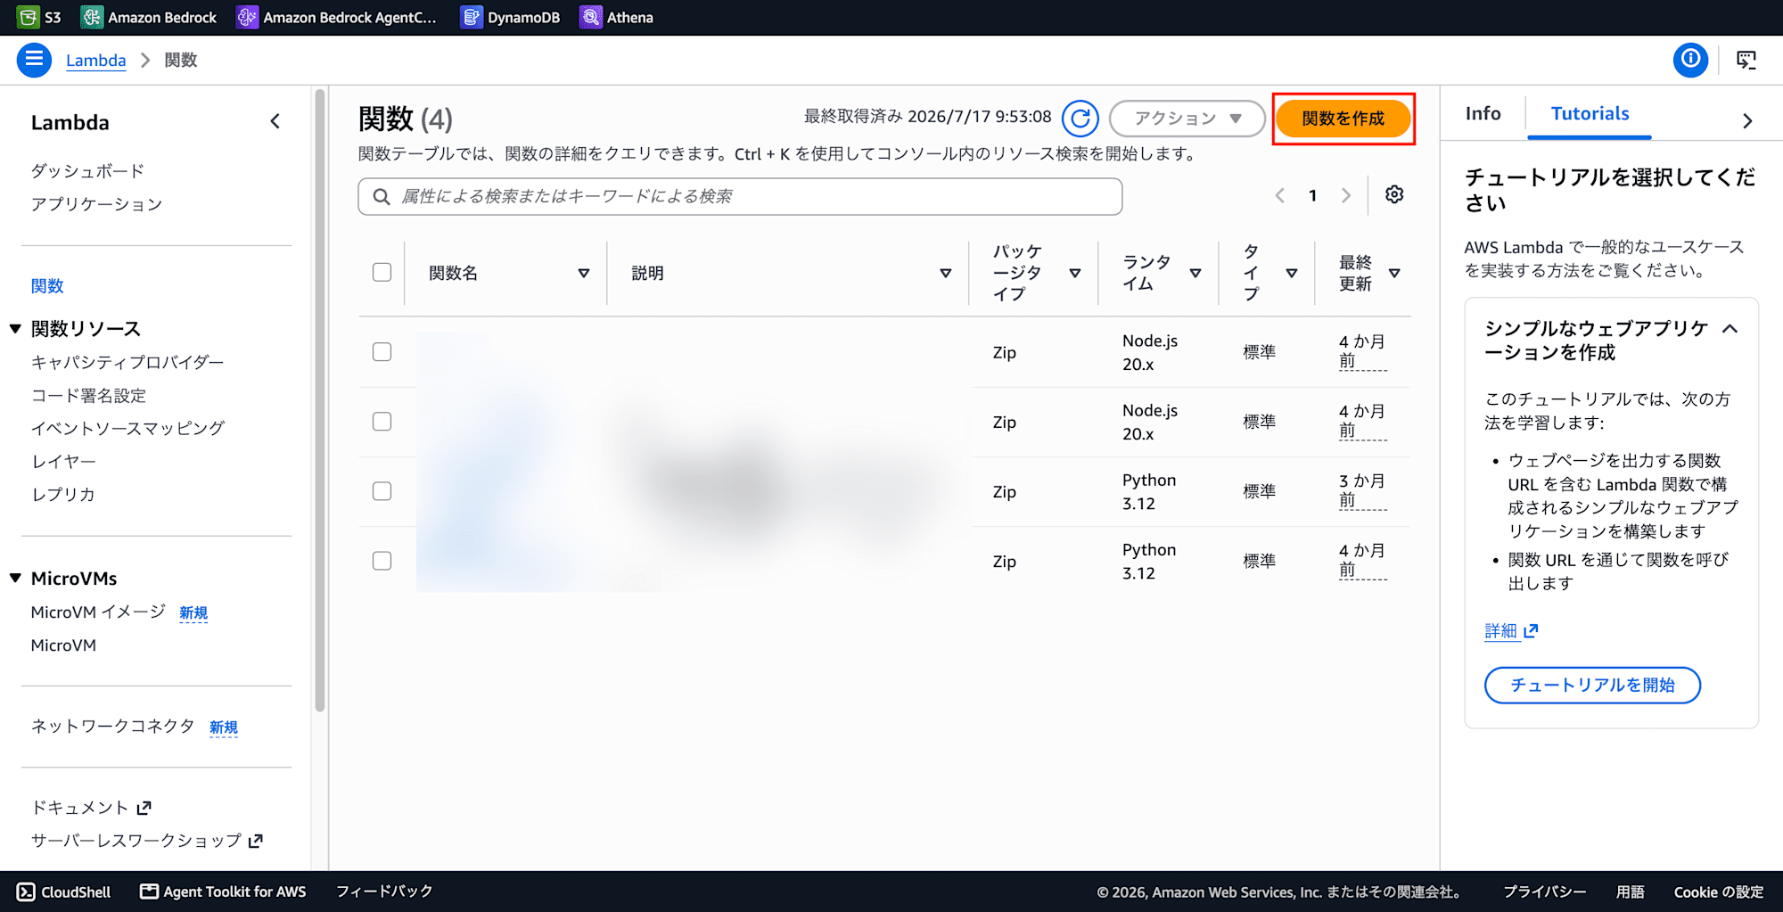Focus the function search field
Viewport: 1783px width, 912px height.
pos(740,196)
